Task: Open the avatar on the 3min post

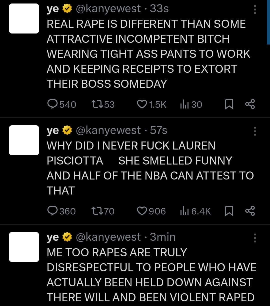Action: [24, 247]
